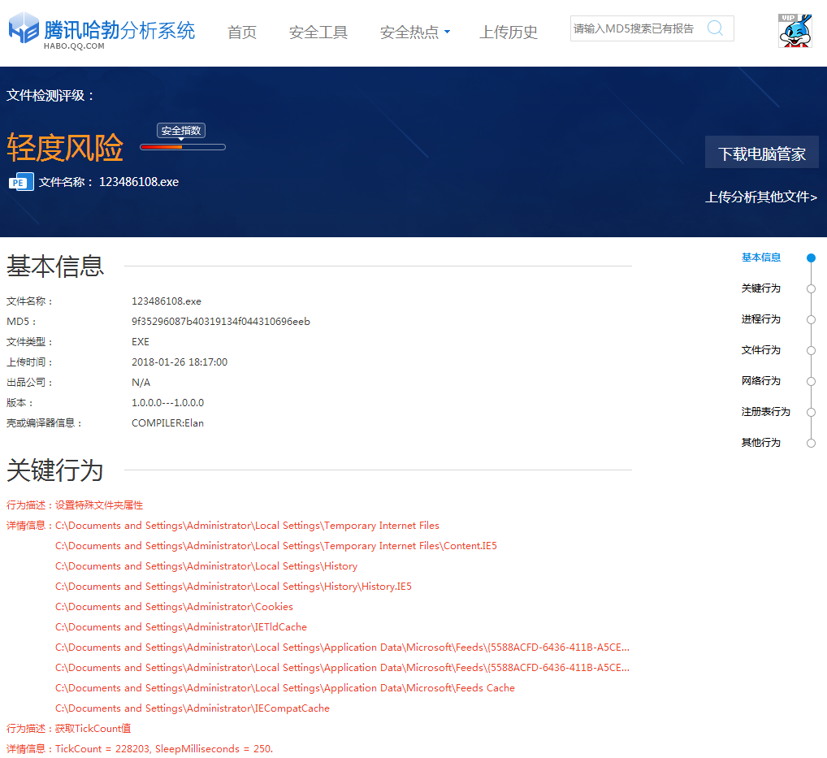Viewport: 827px width, 758px height.
Task: Click file name 123486108.exe in banner
Action: [x=139, y=182]
